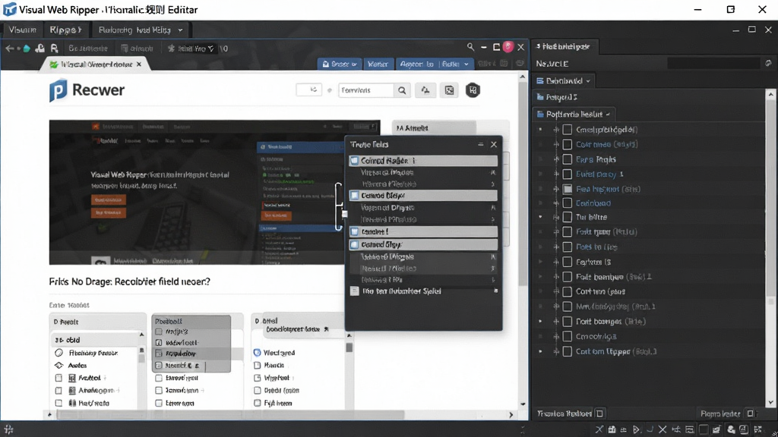Click the Visual Web Ripper app icon in title bar
The image size is (778, 437).
point(9,9)
